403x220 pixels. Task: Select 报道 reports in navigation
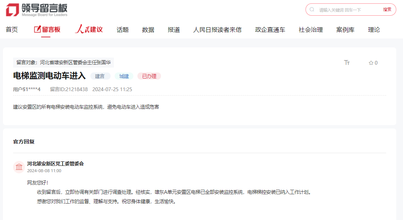pyautogui.click(x=174, y=30)
